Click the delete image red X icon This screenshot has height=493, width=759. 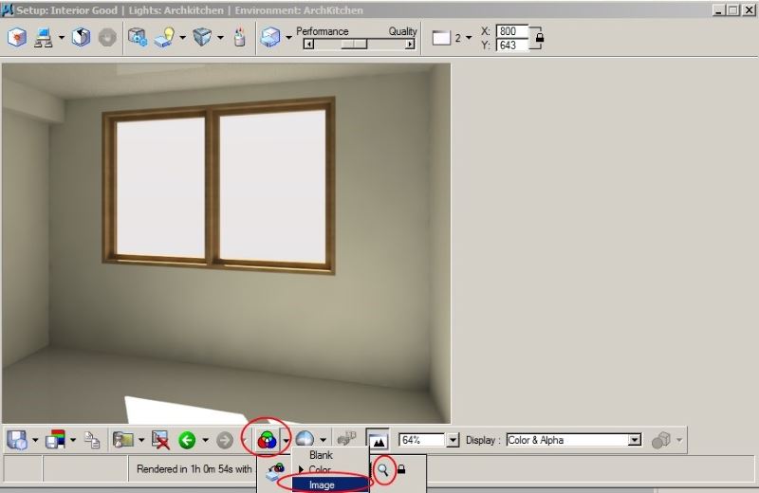point(160,440)
